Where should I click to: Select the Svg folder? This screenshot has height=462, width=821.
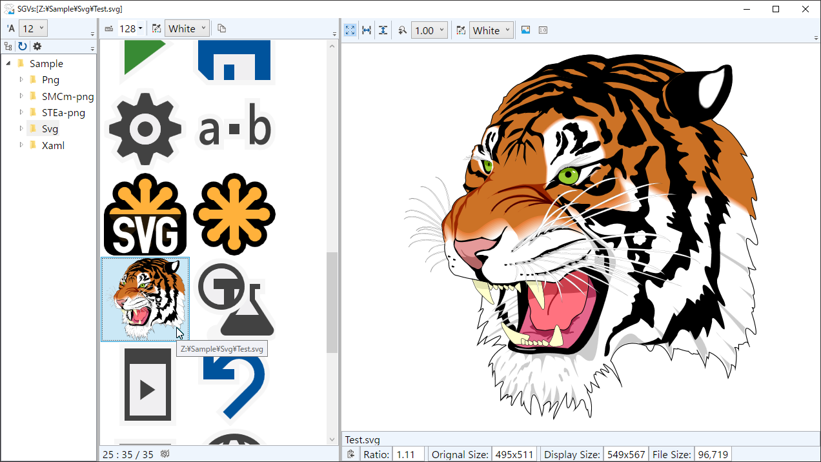click(50, 129)
